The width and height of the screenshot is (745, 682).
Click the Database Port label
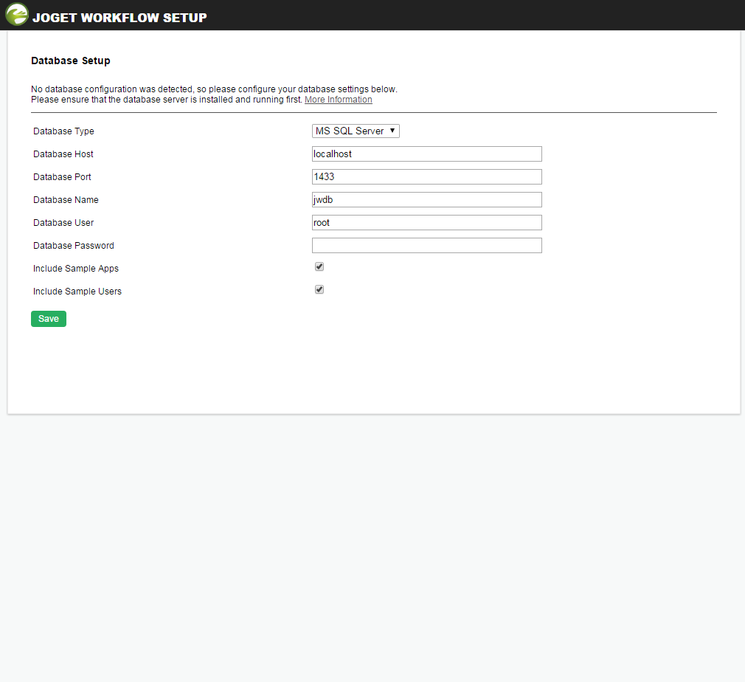click(62, 177)
